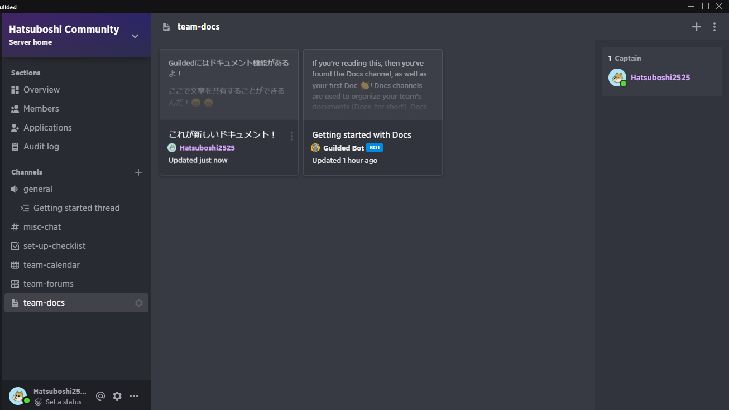Click the team-calendar calendar icon
The image size is (729, 410).
pyautogui.click(x=15, y=265)
